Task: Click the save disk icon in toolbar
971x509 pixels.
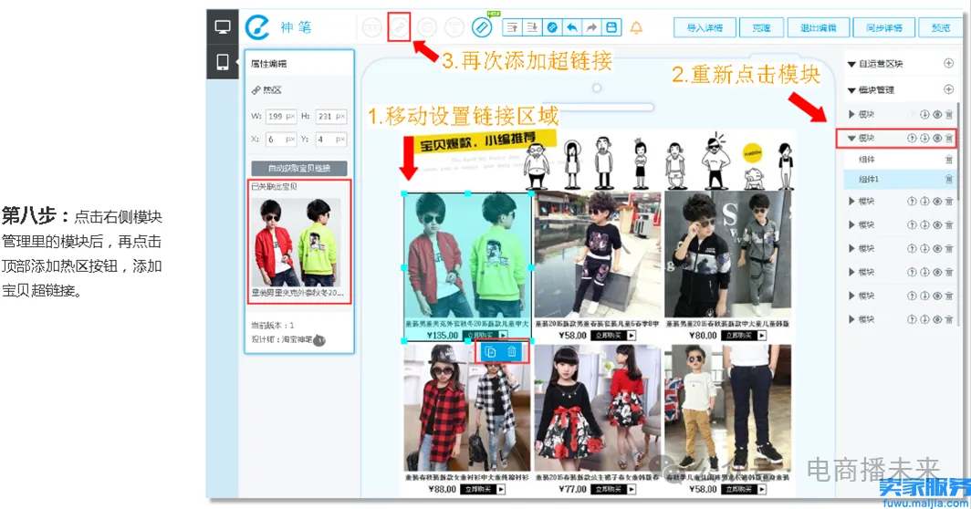Action: point(611,27)
